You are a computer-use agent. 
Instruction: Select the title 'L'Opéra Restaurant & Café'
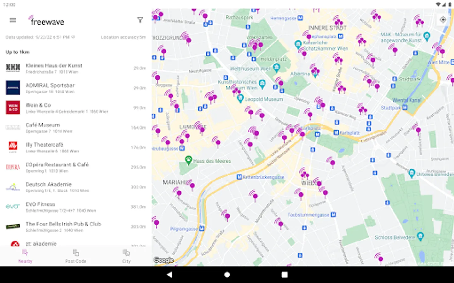tap(57, 164)
